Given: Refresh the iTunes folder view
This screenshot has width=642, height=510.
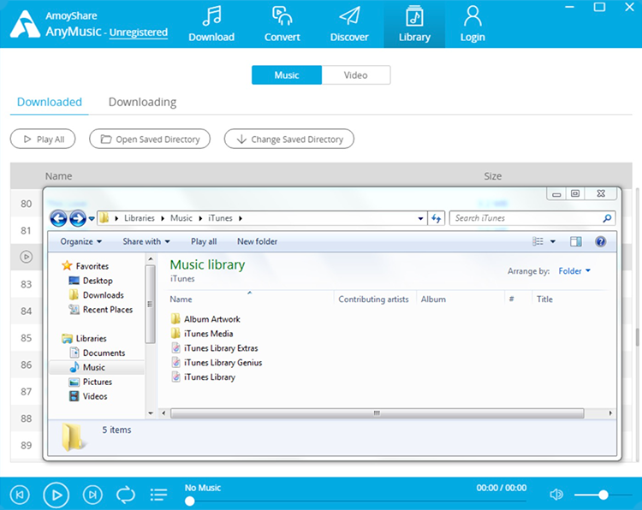Looking at the screenshot, I should click(436, 218).
